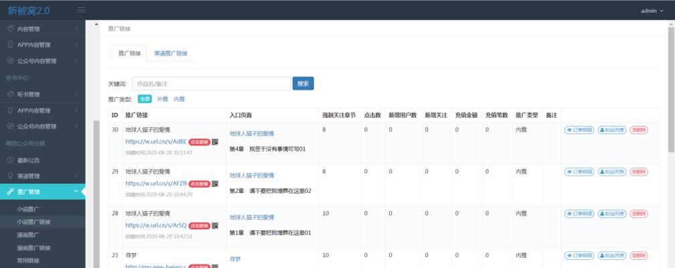Open QR code for link ID 29
This screenshot has height=268, width=675.
pyautogui.click(x=215, y=184)
